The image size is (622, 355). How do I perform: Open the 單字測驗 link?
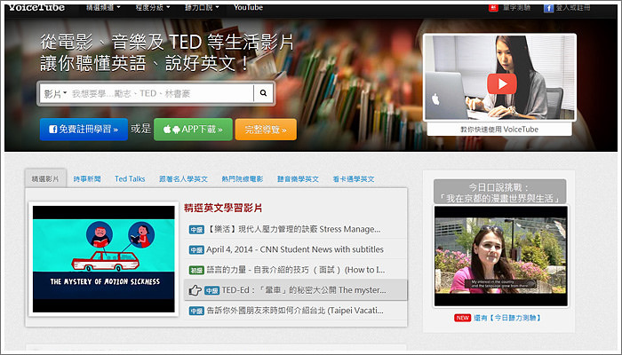516,7
